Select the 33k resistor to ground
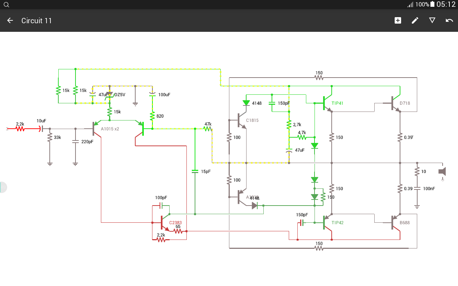The width and height of the screenshot is (458, 286). (x=50, y=137)
